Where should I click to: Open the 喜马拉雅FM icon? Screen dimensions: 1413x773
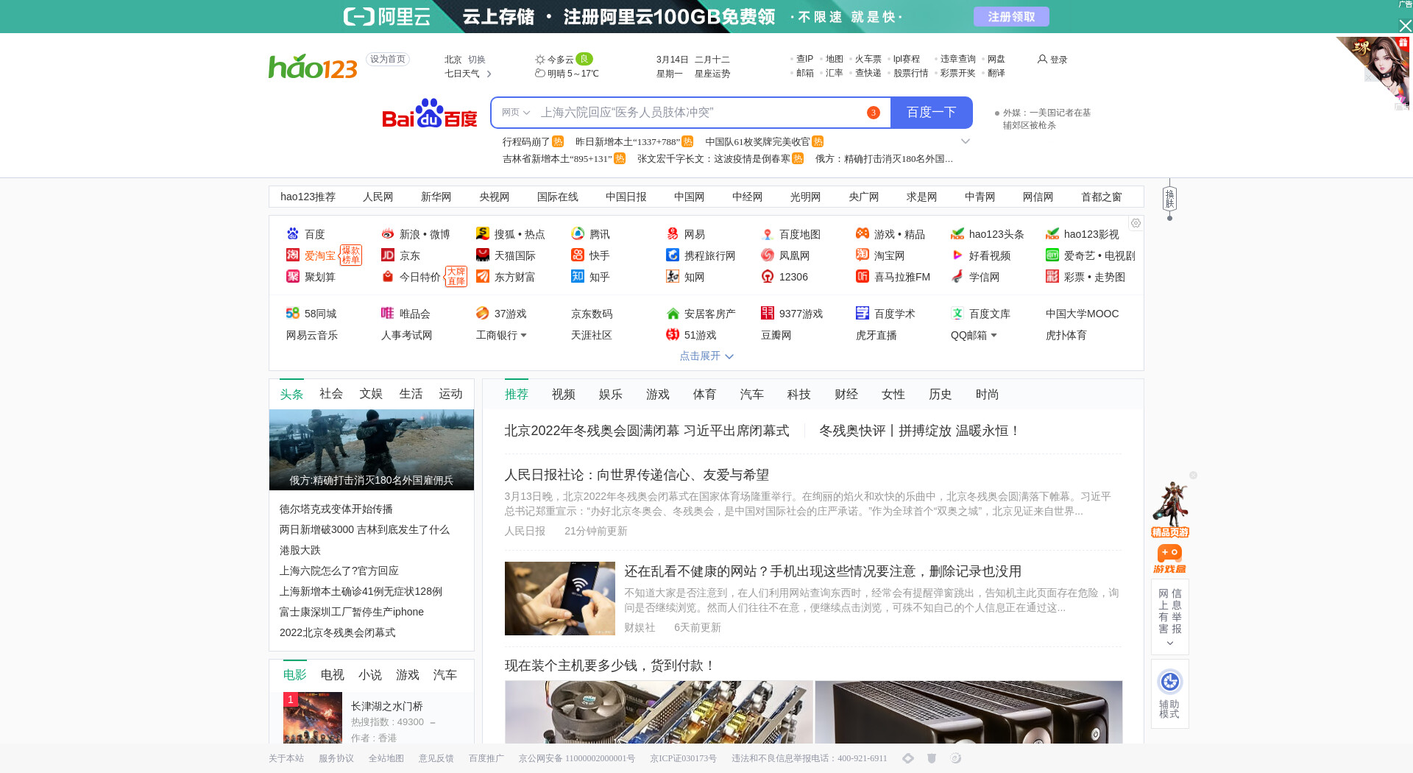(x=863, y=277)
